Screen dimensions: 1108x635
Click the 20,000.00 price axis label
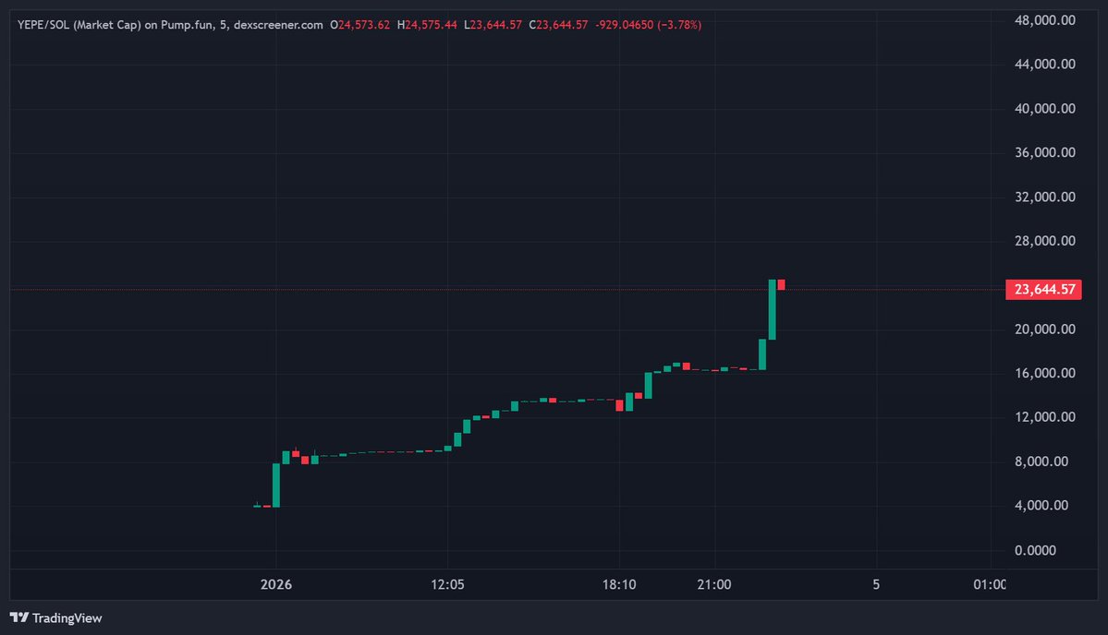tap(1044, 329)
